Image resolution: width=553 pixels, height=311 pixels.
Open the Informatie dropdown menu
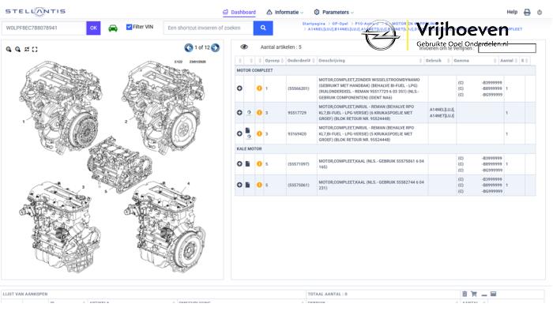(285, 13)
